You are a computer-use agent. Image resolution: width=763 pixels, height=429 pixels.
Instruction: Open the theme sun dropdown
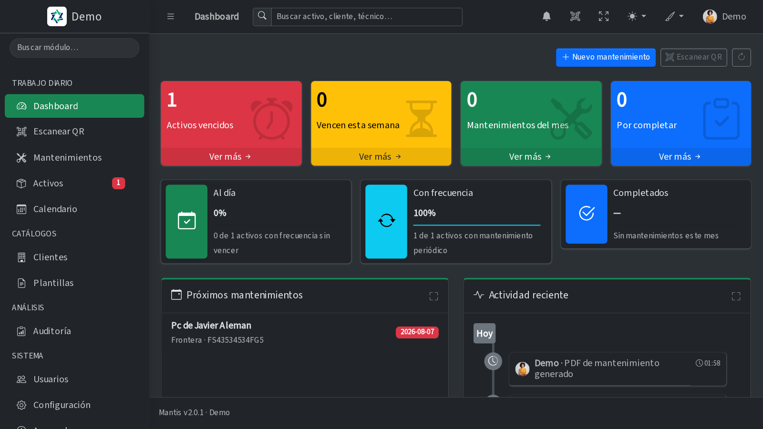[637, 17]
